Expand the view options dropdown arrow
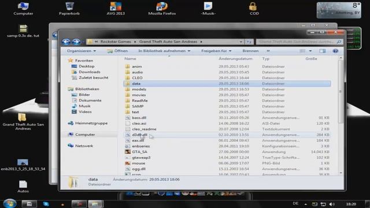 pyautogui.click(x=310, y=51)
